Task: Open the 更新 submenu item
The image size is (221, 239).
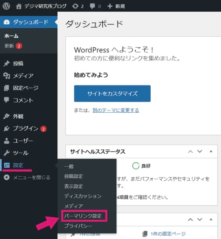Action: click(9, 46)
